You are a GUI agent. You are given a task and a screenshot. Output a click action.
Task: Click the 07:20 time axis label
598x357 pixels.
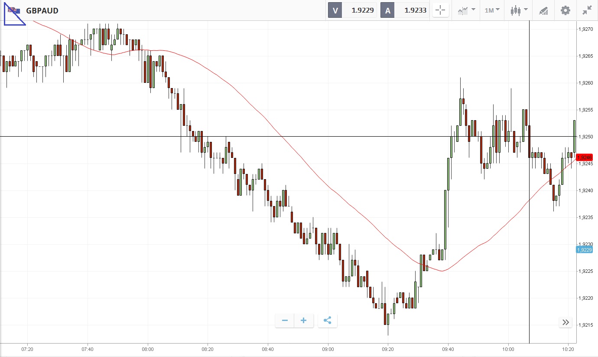pyautogui.click(x=27, y=349)
